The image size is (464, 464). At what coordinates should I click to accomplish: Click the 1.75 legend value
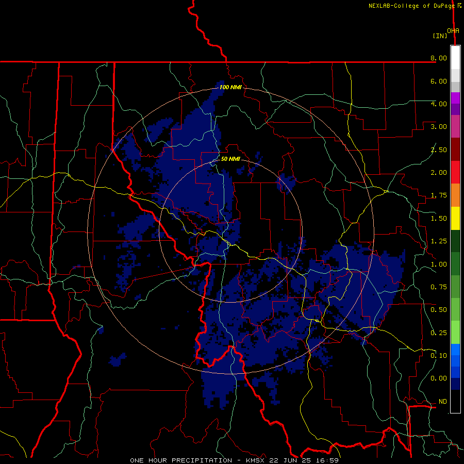439,195
